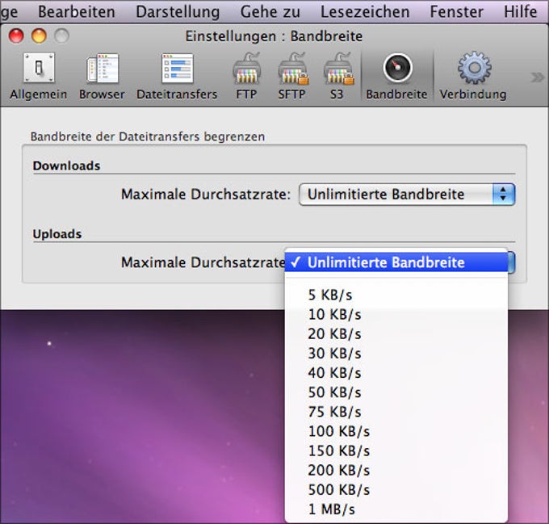This screenshot has height=524, width=549.
Task: Open the Downloads Maximale Durchsatzrate dropdown
Action: pos(407,195)
